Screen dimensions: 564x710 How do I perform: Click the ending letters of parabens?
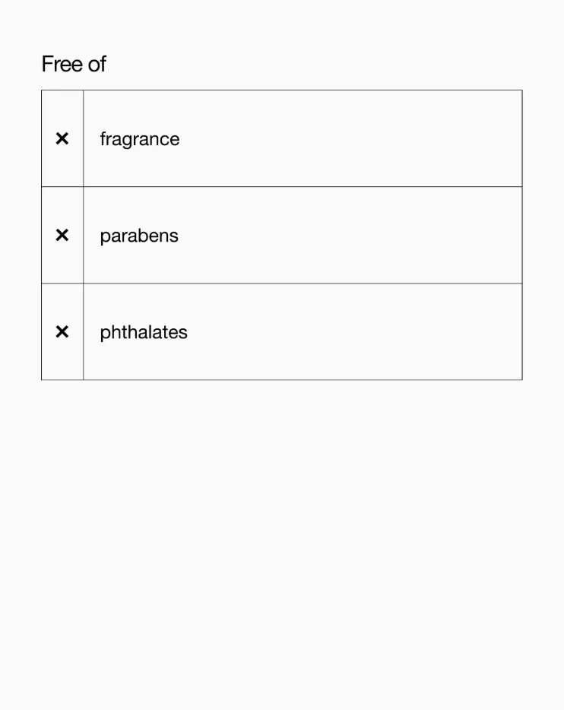tap(169, 236)
